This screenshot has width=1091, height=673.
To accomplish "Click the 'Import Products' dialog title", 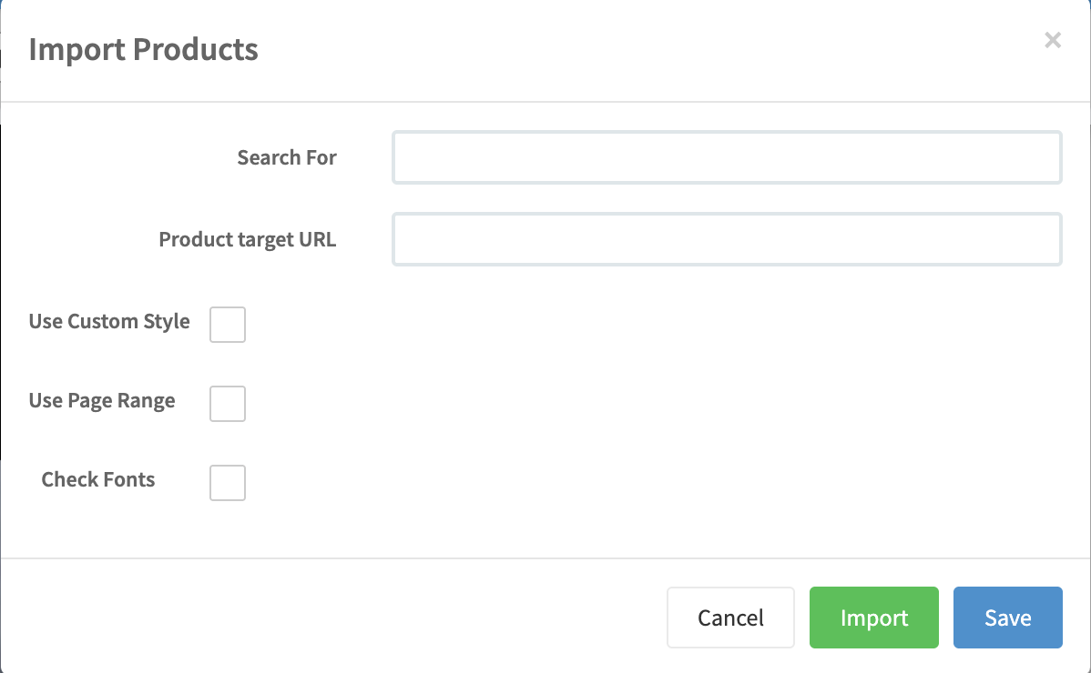I will pyautogui.click(x=143, y=49).
